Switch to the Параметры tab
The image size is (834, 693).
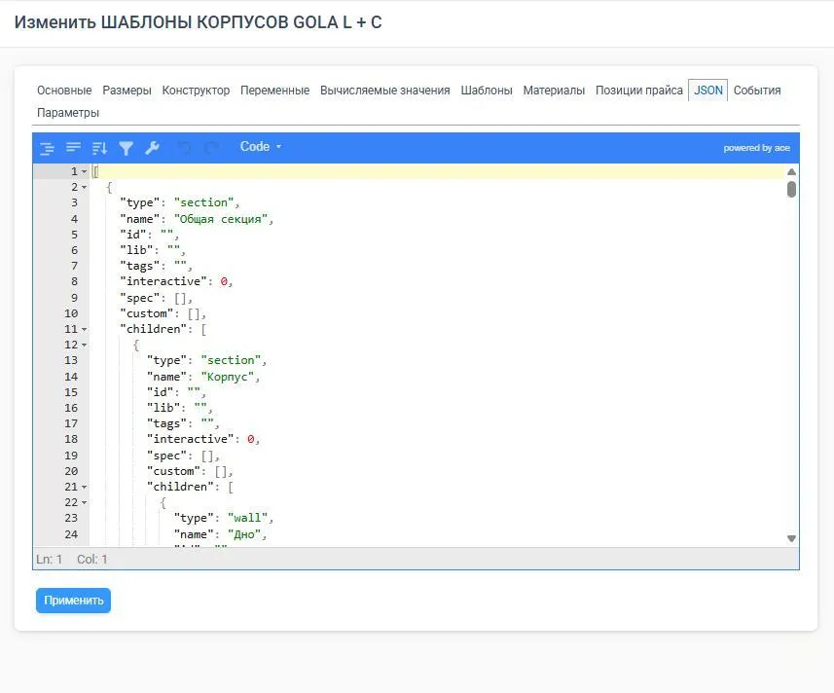click(68, 113)
